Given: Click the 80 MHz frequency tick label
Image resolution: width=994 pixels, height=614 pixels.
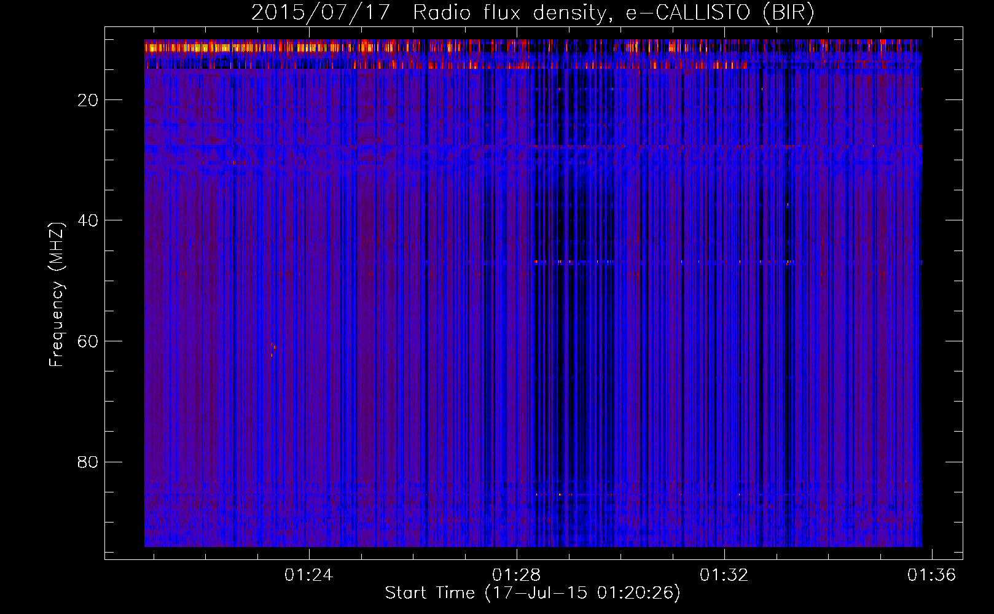Looking at the screenshot, I should tap(88, 462).
